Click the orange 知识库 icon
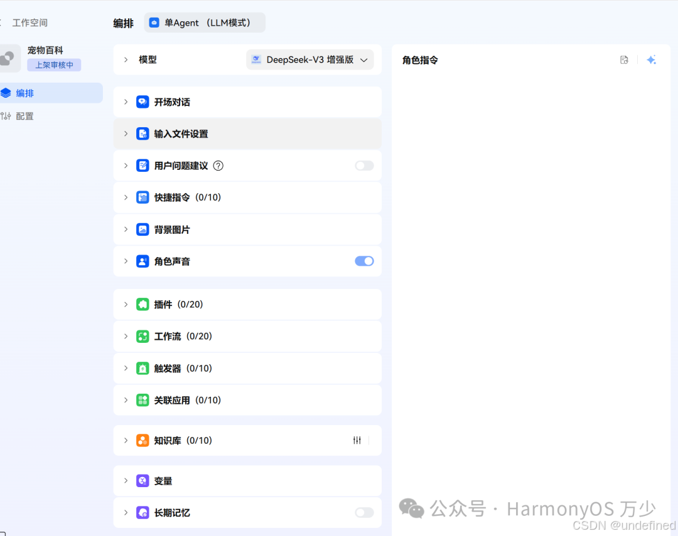 coord(143,441)
